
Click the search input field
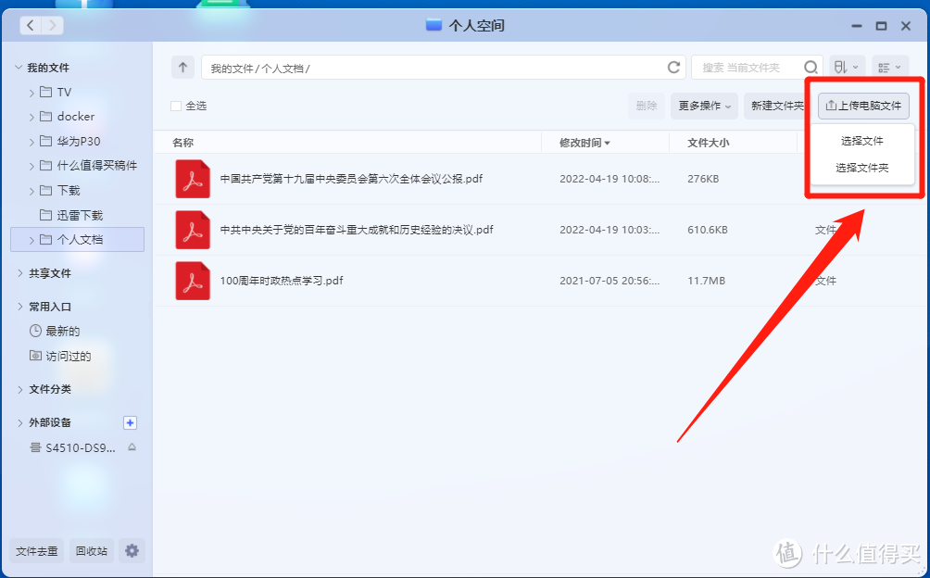pyautogui.click(x=746, y=68)
